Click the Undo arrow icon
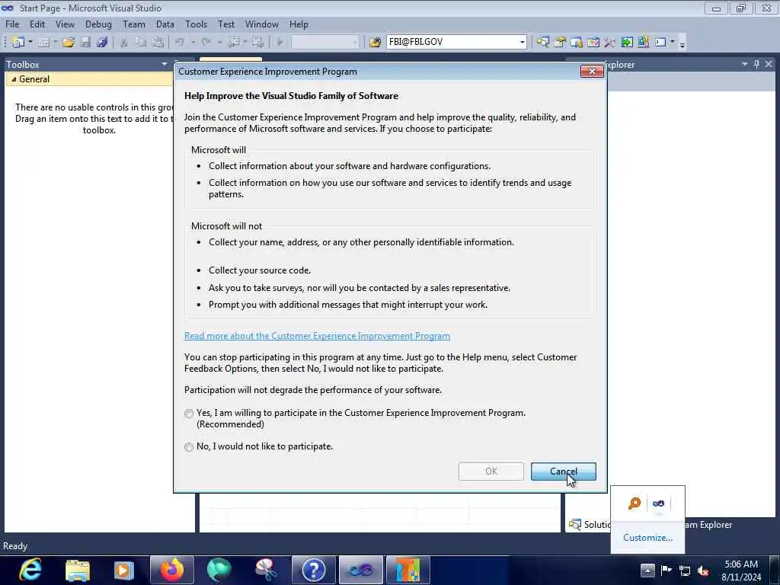The width and height of the screenshot is (780, 585). pyautogui.click(x=179, y=43)
